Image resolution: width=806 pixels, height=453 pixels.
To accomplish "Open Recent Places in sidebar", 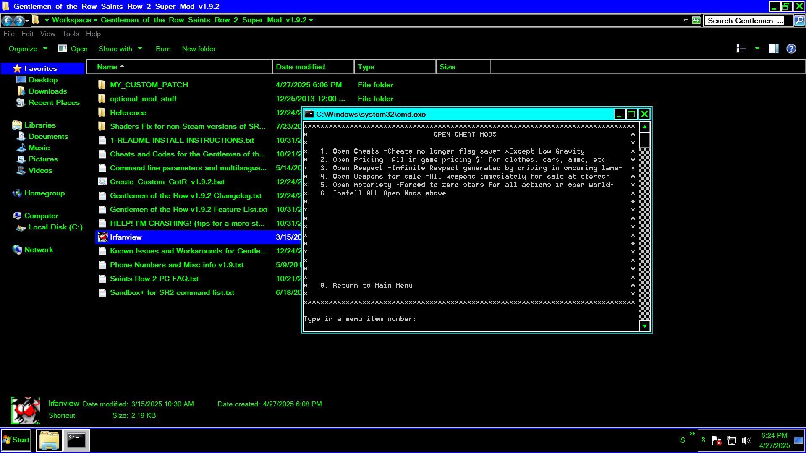I will 54,102.
